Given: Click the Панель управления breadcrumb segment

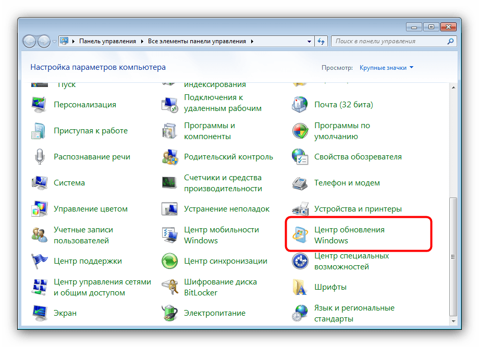Looking at the screenshot, I should tap(107, 41).
